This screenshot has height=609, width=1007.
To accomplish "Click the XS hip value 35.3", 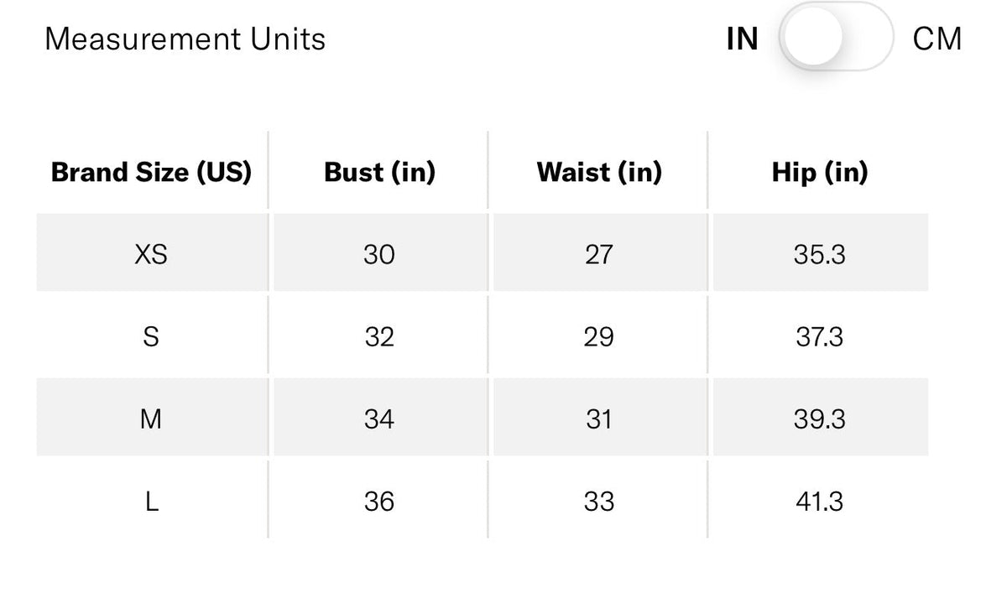I will 820,254.
